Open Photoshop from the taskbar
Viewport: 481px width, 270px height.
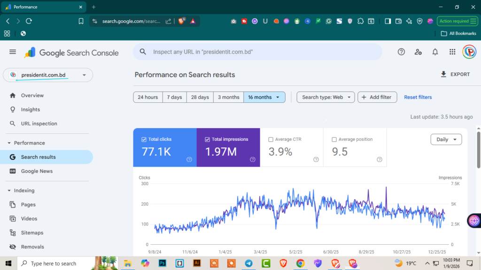point(162,263)
